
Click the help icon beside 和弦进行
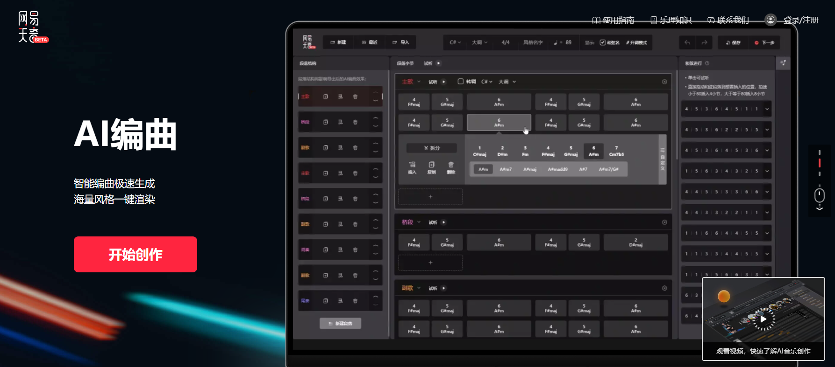(x=707, y=63)
